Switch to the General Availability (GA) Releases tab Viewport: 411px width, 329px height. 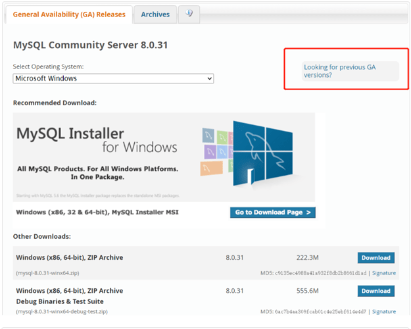68,14
